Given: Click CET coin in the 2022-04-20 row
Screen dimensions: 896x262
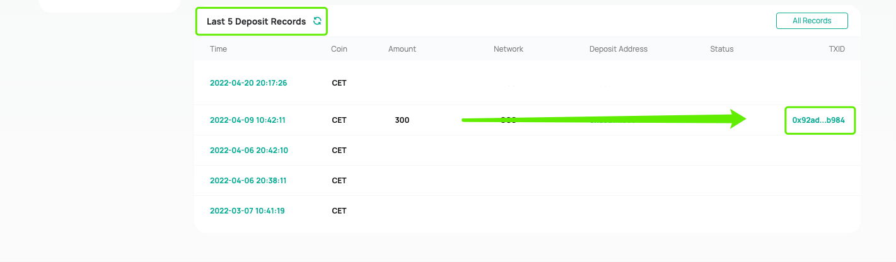Looking at the screenshot, I should pyautogui.click(x=339, y=83).
